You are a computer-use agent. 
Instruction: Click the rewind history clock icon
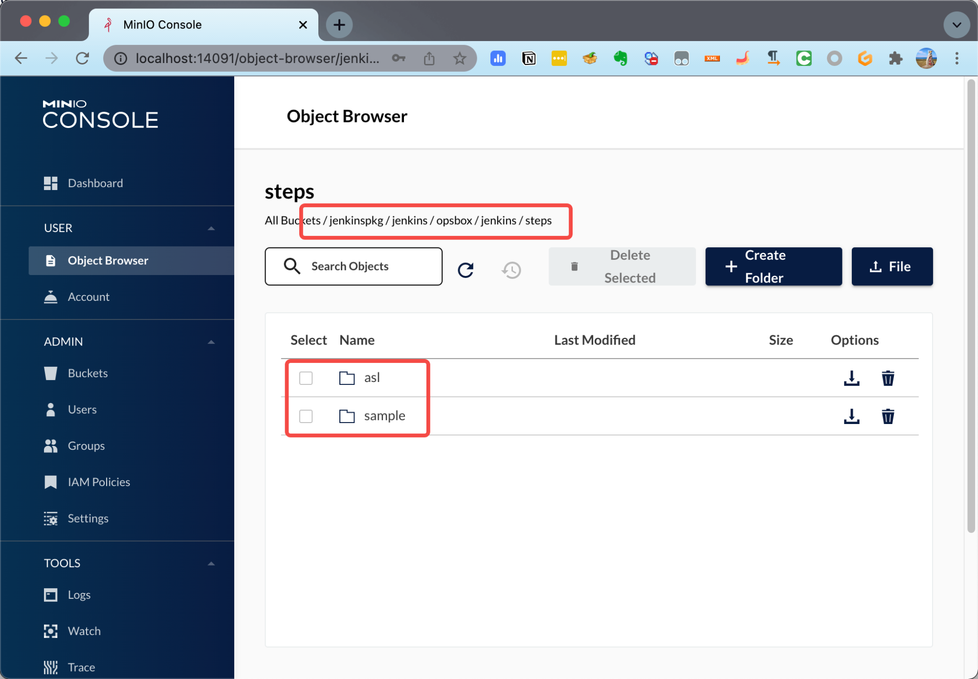[x=511, y=270]
